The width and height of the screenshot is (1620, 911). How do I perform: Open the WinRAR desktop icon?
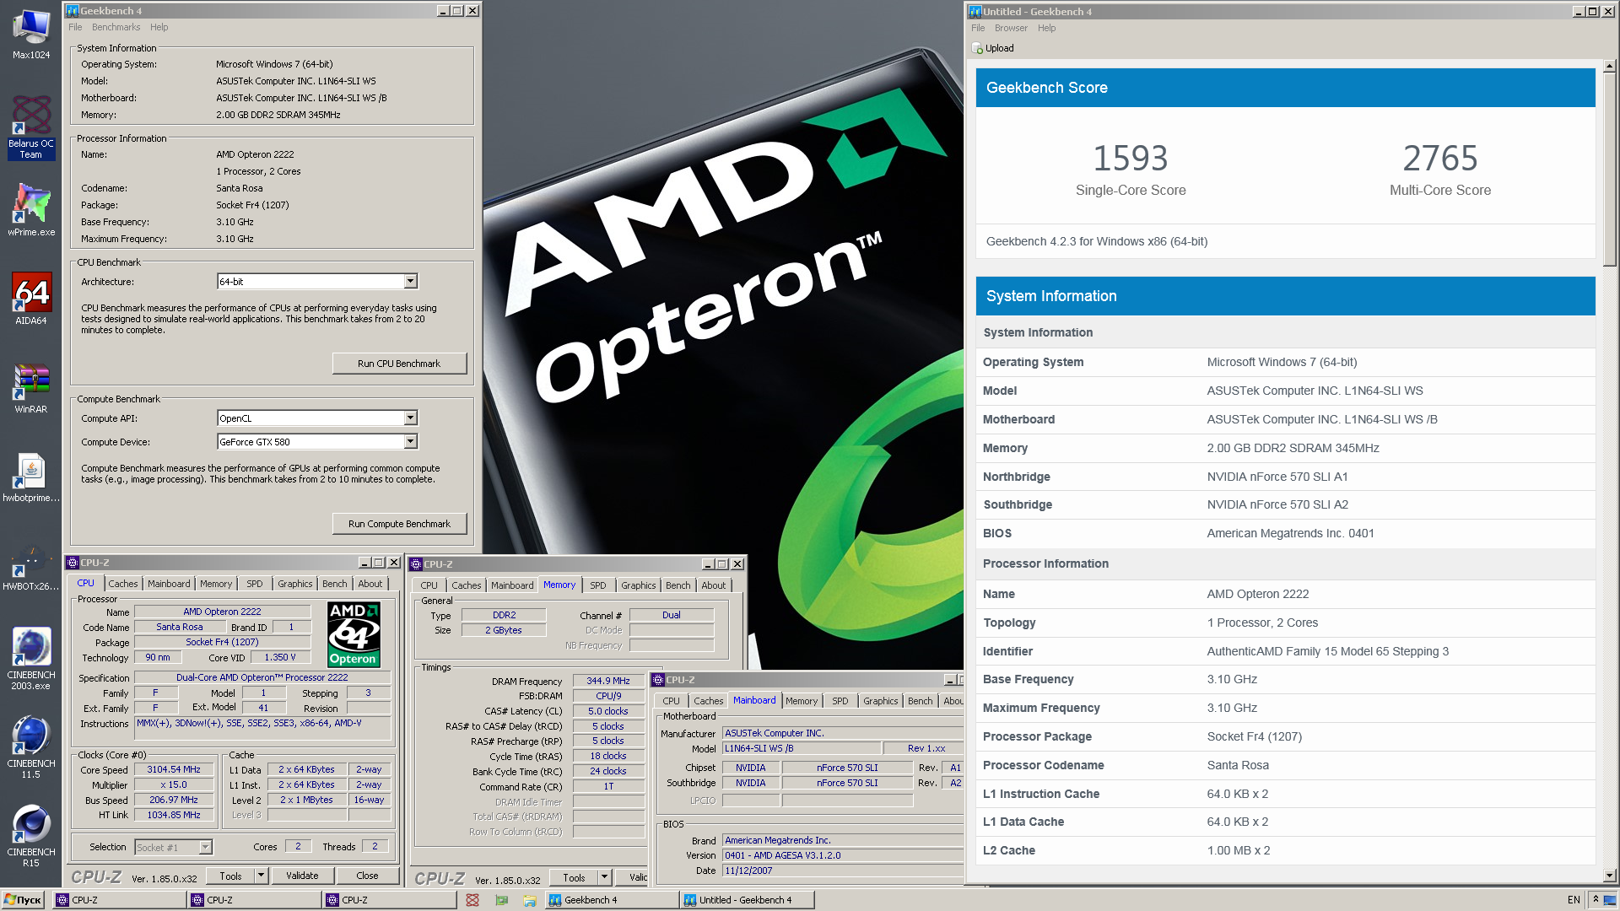[x=31, y=388]
